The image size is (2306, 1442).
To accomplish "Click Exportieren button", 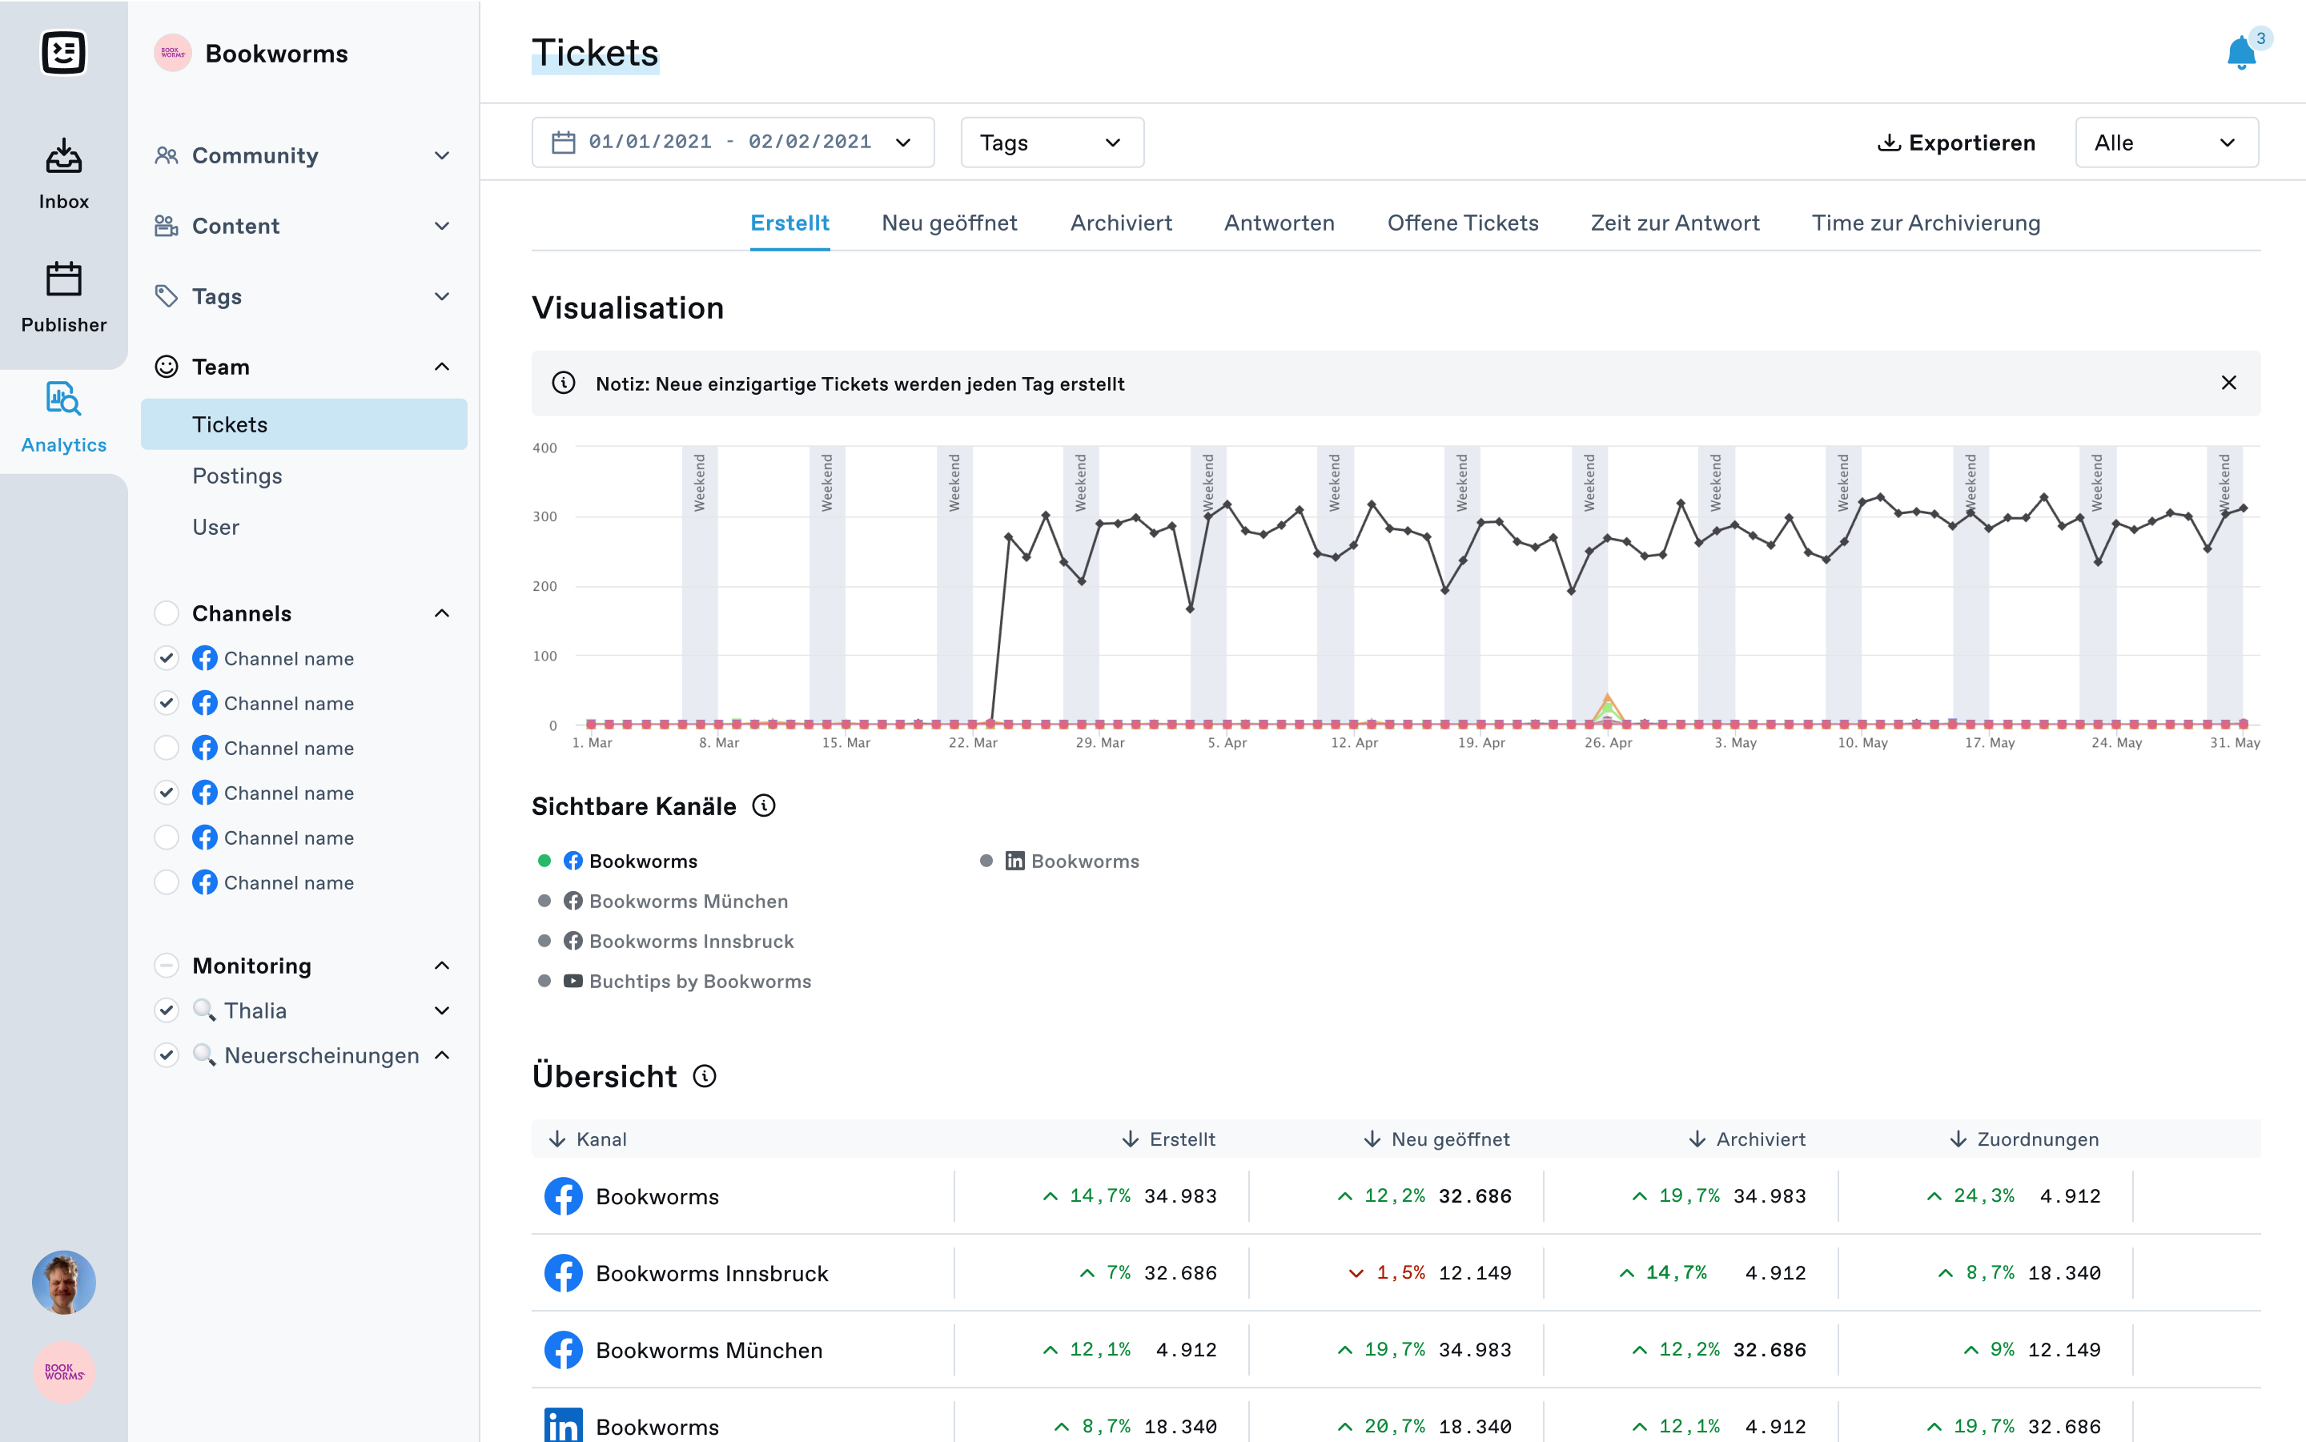I will (1955, 141).
